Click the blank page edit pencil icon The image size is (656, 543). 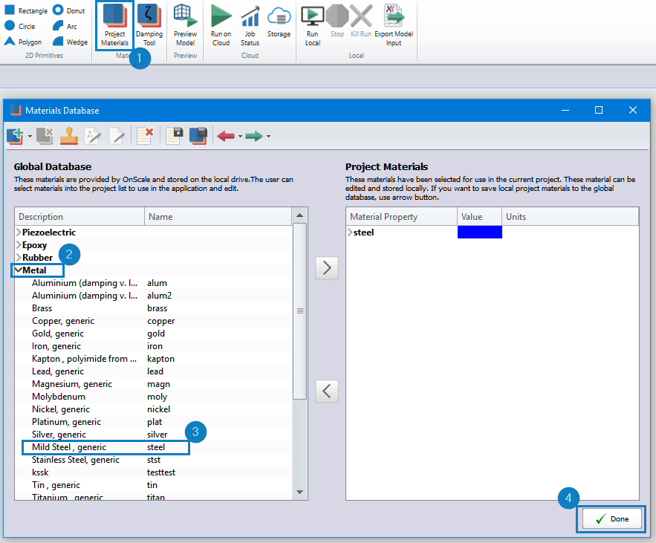tap(117, 136)
